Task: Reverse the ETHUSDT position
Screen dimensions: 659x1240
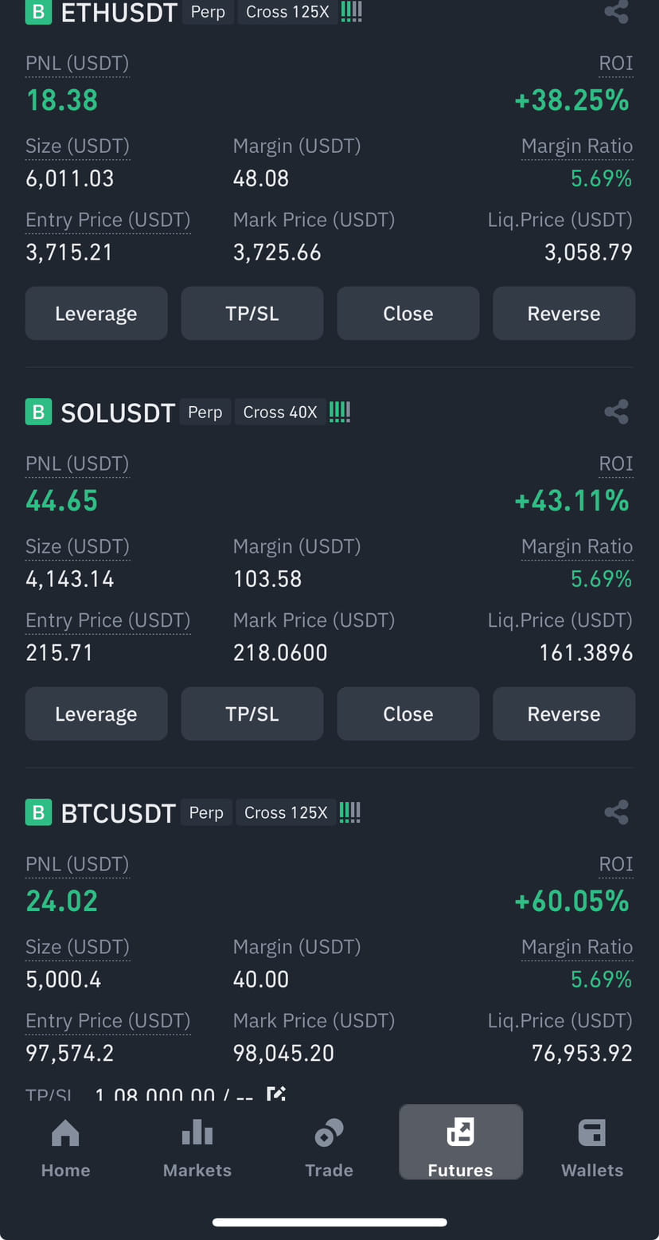Action: [564, 314]
